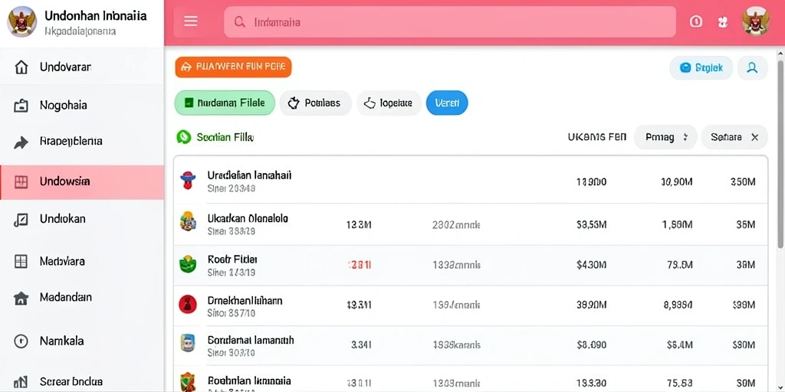
Task: Click the Nogohaia briefcase icon
Action: (21, 106)
